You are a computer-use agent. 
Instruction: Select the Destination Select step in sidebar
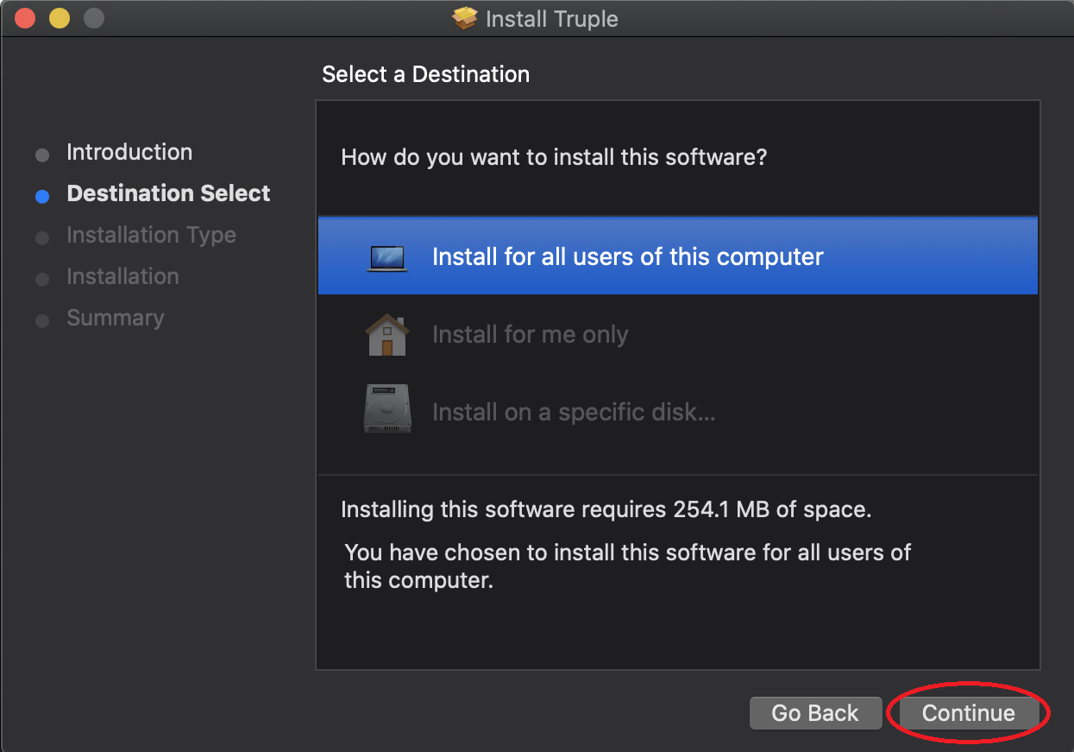(168, 193)
